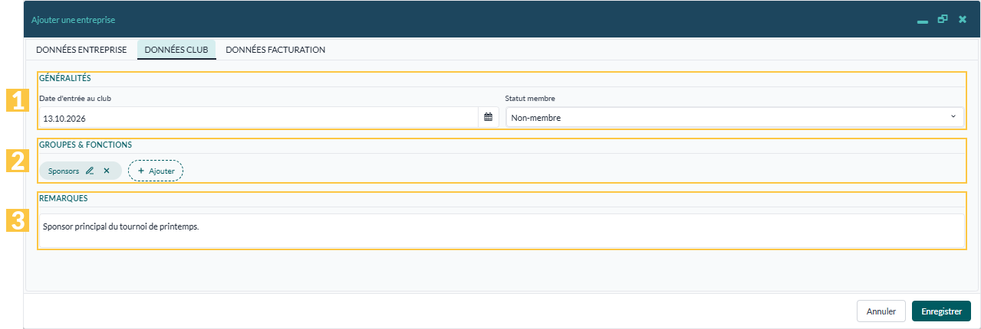Click into the Remarques text area
The image size is (981, 329).
tap(502, 231)
